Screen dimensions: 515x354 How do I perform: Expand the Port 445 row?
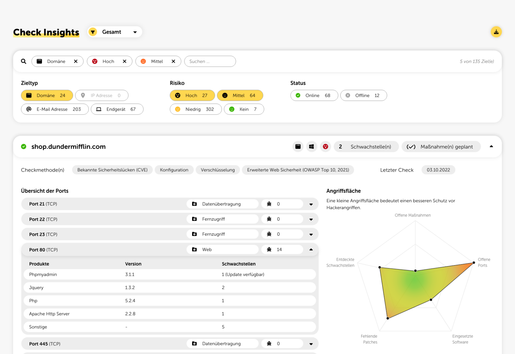pos(311,344)
